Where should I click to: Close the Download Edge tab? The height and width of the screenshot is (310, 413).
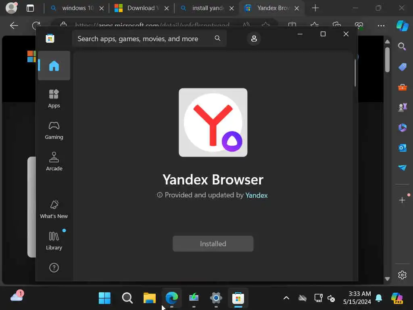[x=167, y=8]
